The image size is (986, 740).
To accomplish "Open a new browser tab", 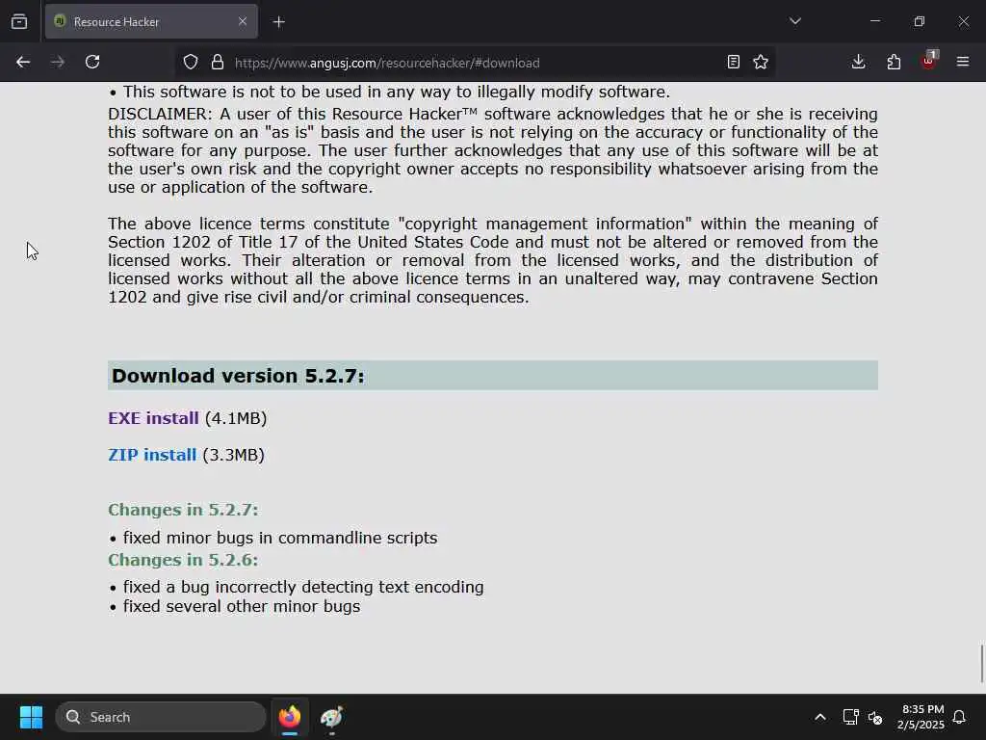I will click(279, 22).
